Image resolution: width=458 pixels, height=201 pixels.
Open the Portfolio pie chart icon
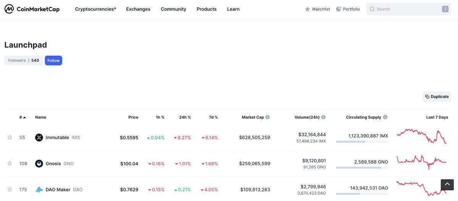(x=339, y=9)
